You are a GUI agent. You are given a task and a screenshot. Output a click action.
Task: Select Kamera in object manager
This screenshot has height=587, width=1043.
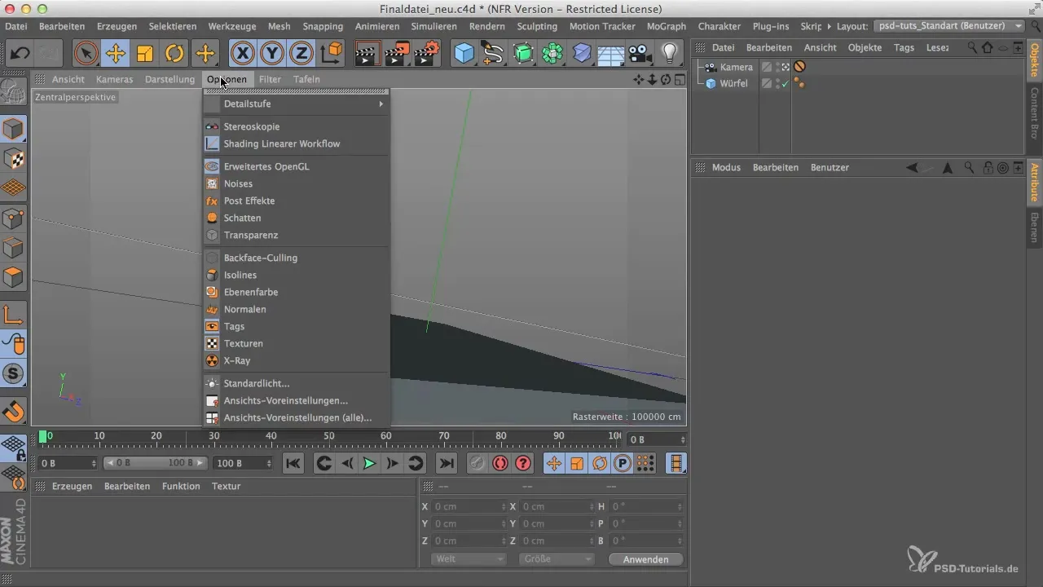pyautogui.click(x=737, y=67)
